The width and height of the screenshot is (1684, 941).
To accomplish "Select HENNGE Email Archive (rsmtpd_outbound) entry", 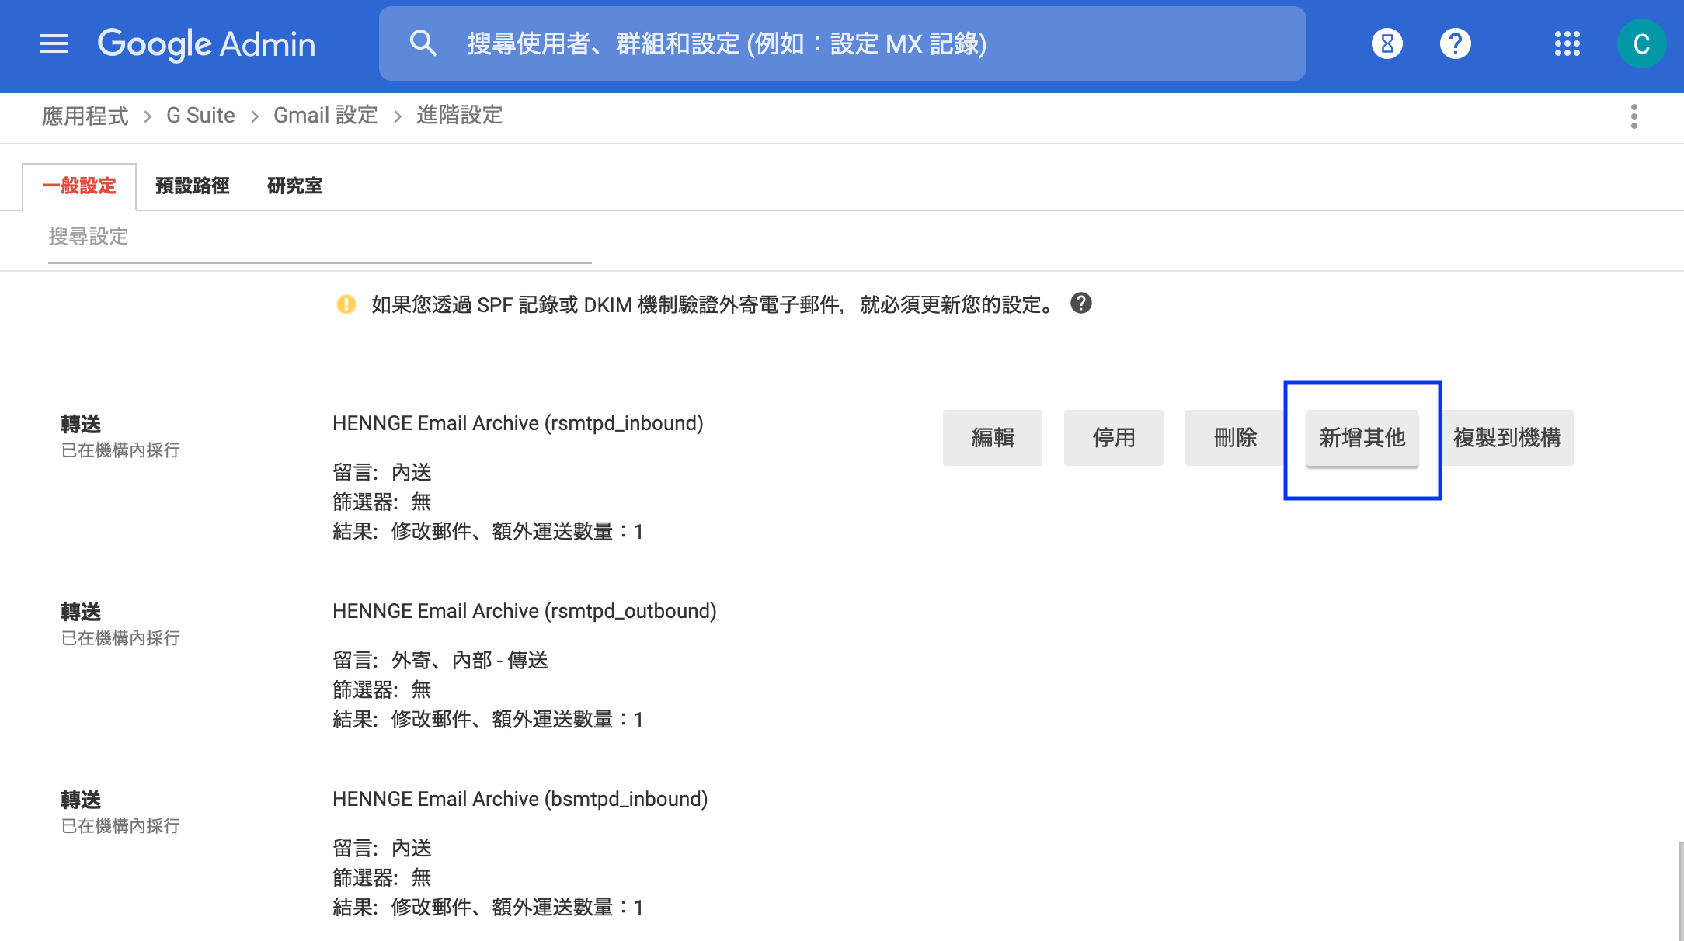I will pyautogui.click(x=524, y=611).
